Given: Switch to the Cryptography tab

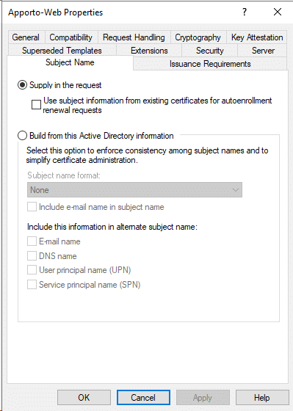Looking at the screenshot, I should (198, 37).
